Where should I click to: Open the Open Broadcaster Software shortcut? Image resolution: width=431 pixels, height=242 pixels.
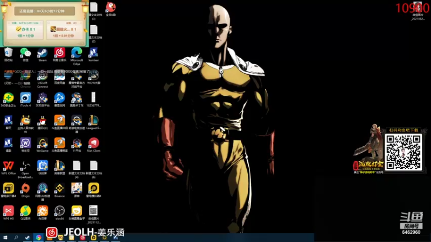25,169
